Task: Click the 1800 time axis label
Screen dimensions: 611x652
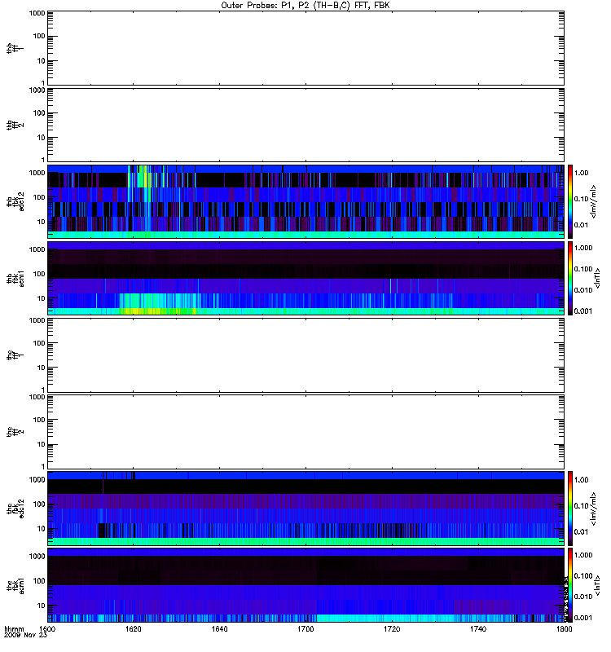Action: (x=564, y=629)
